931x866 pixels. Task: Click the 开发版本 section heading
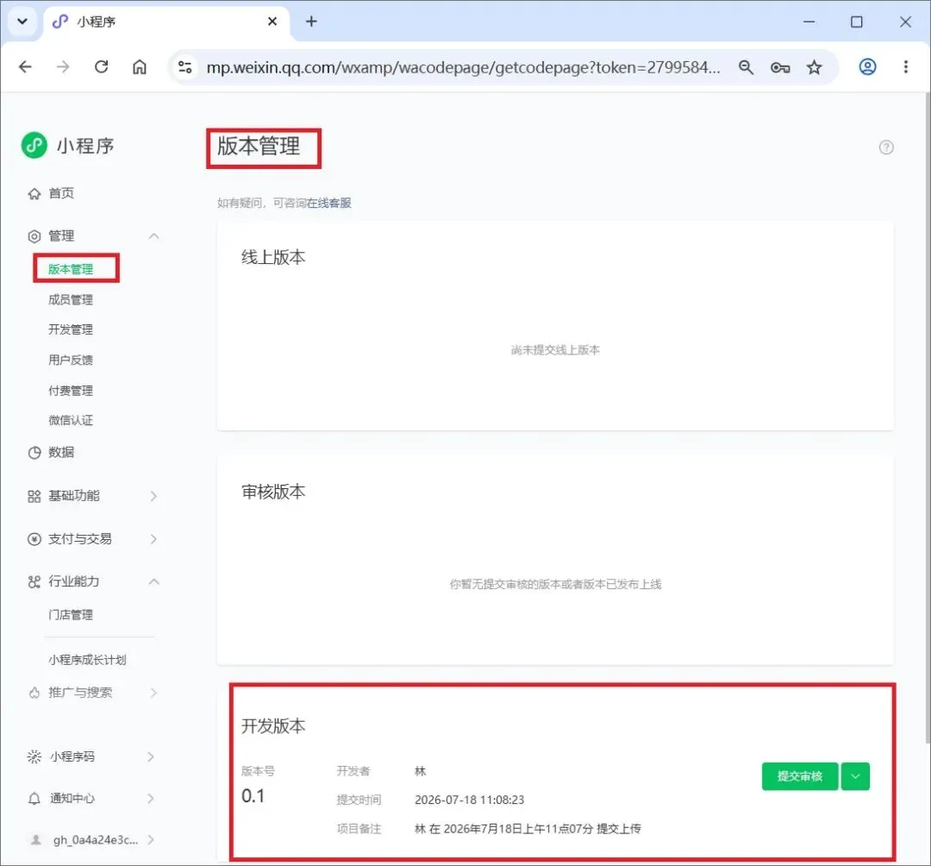[273, 726]
